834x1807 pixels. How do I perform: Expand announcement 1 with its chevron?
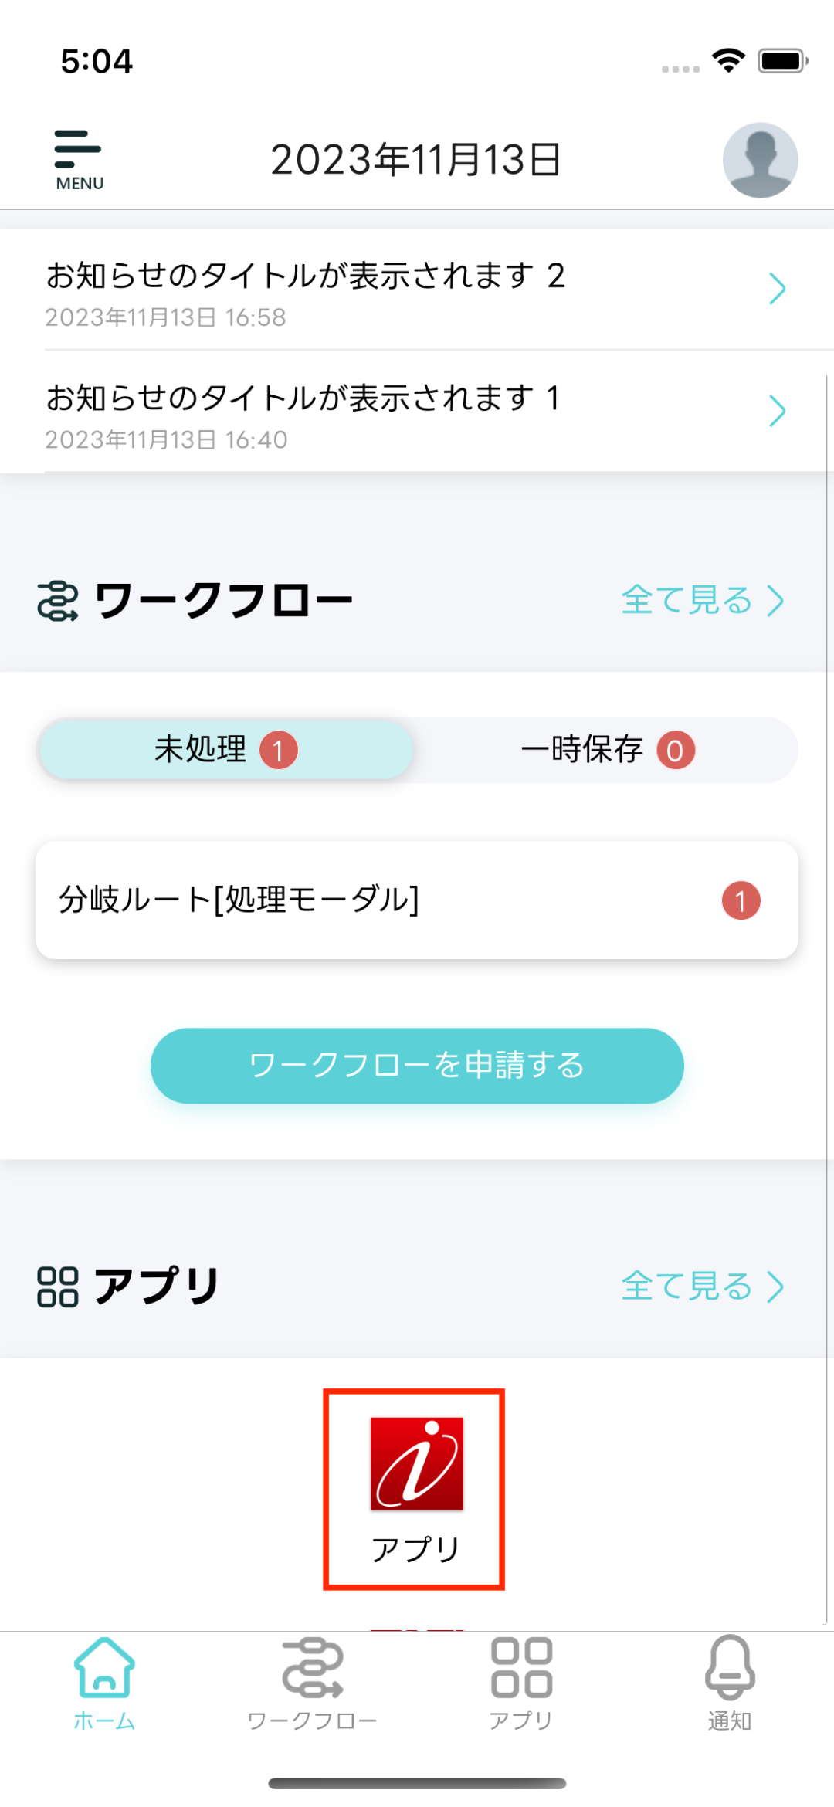[x=777, y=411]
